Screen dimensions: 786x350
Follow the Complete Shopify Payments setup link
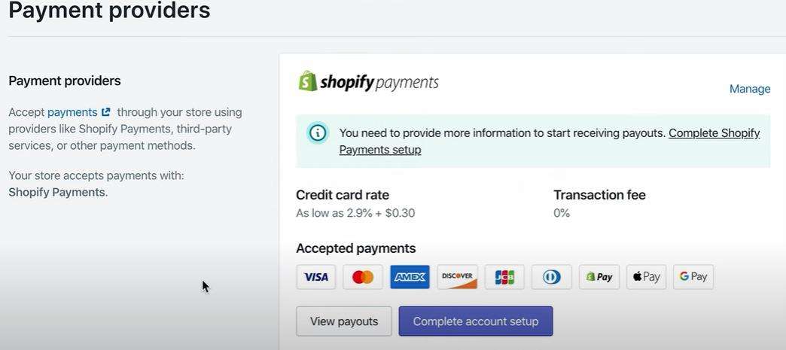pos(714,133)
